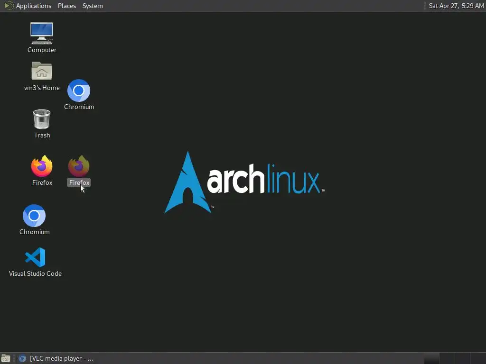Image resolution: width=486 pixels, height=364 pixels.
Task: Open the System menu
Action: pos(93,6)
